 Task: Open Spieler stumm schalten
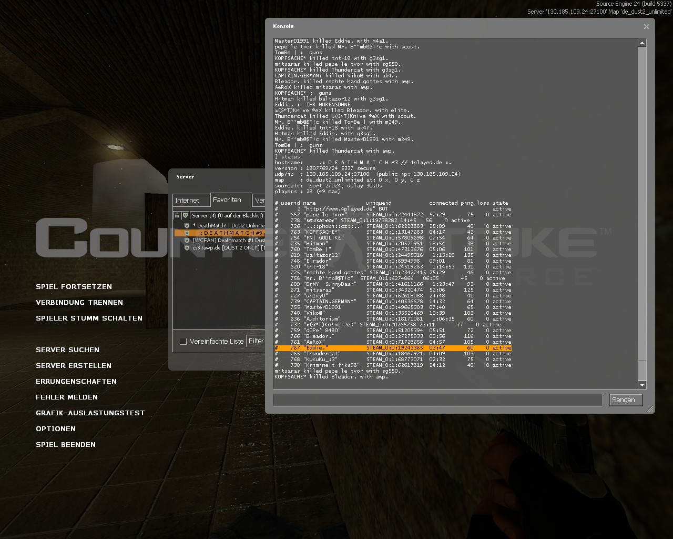tap(89, 318)
